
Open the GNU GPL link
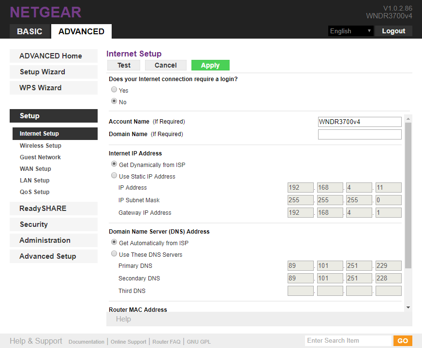199,342
